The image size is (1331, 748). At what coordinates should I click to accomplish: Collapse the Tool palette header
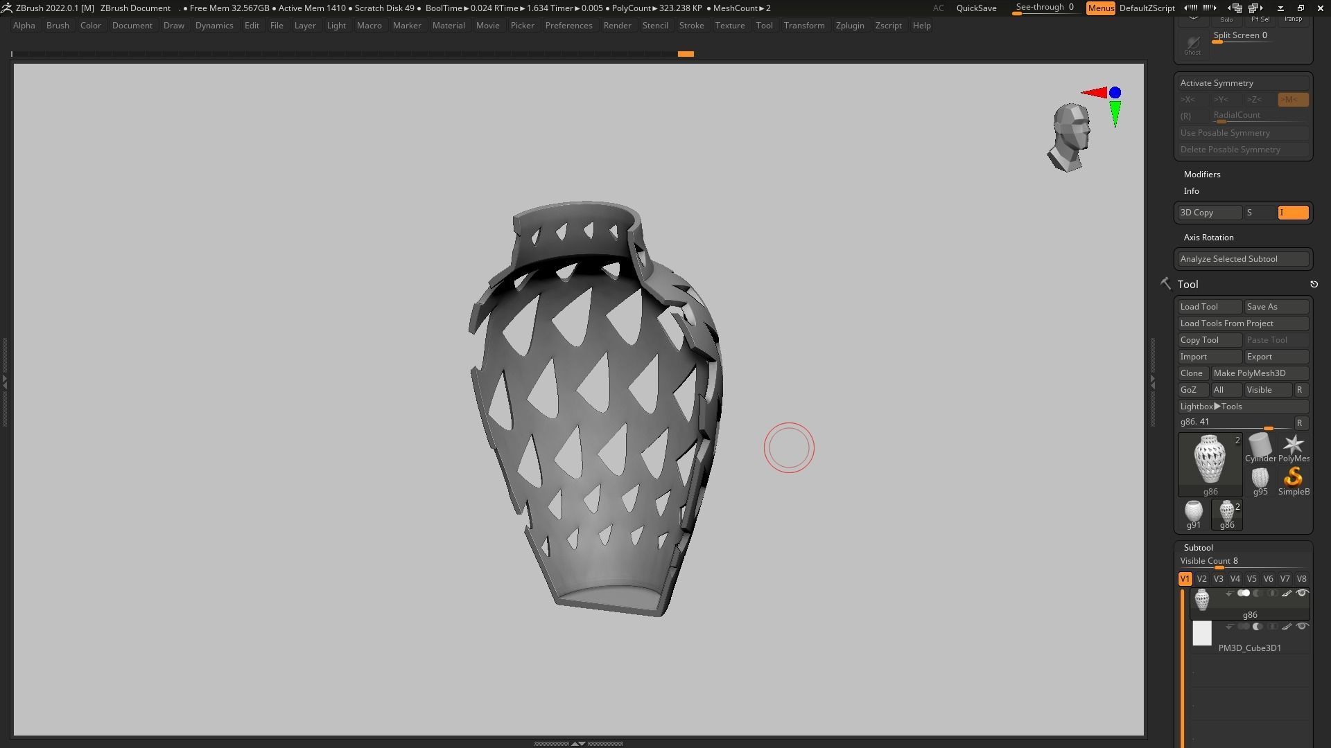1188,284
